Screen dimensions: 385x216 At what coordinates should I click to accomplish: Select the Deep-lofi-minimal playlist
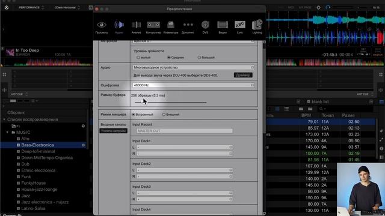pyautogui.click(x=38, y=151)
